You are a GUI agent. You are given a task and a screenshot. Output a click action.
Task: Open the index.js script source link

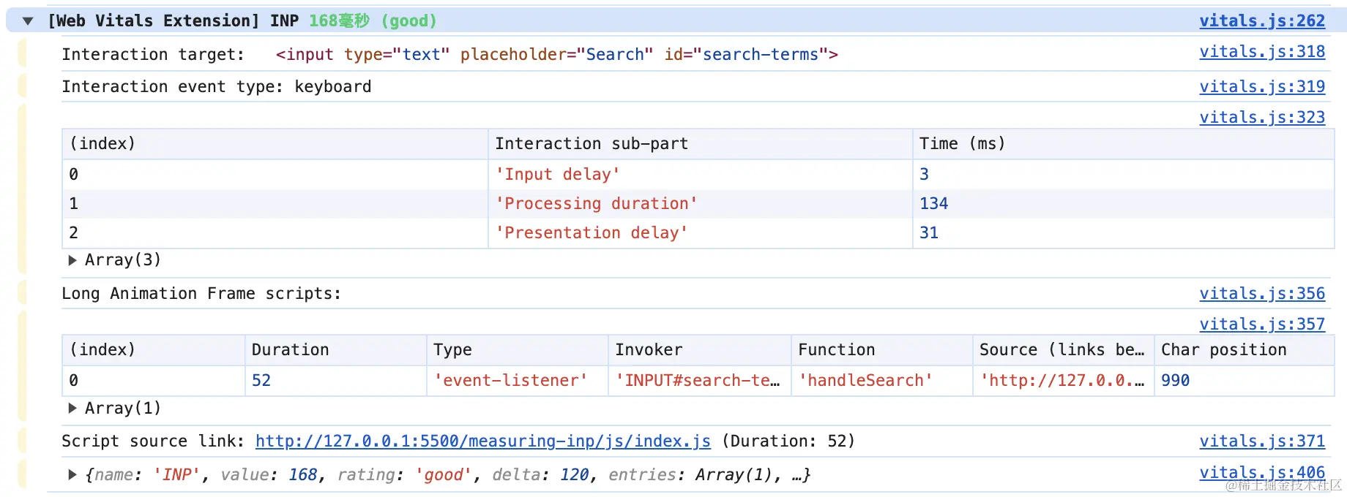tap(482, 441)
